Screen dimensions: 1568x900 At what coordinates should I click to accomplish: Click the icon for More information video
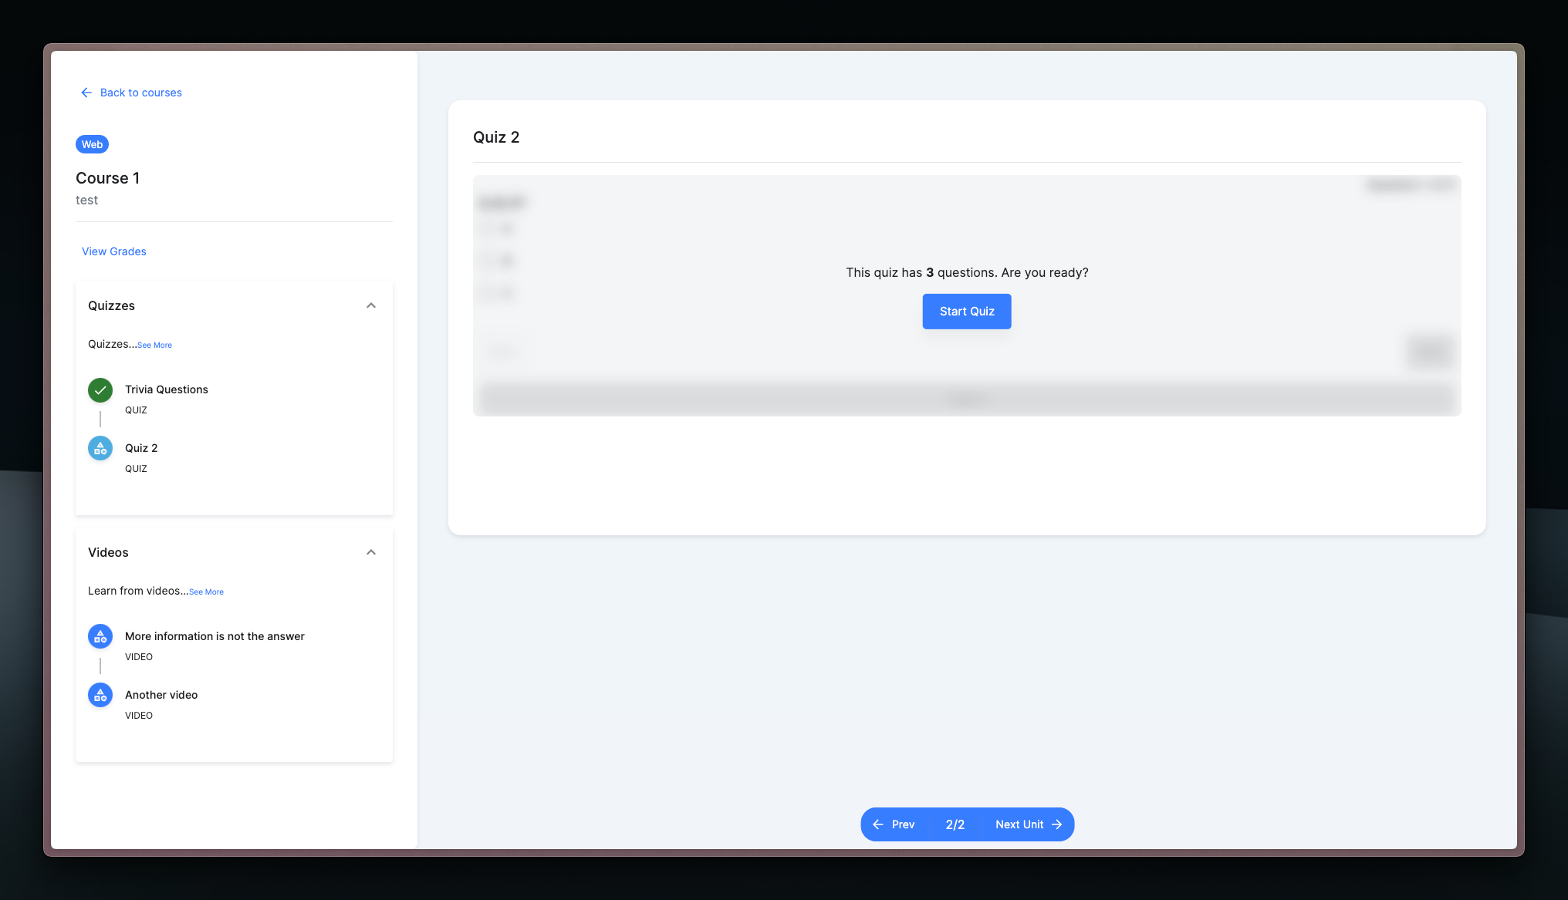coord(100,637)
